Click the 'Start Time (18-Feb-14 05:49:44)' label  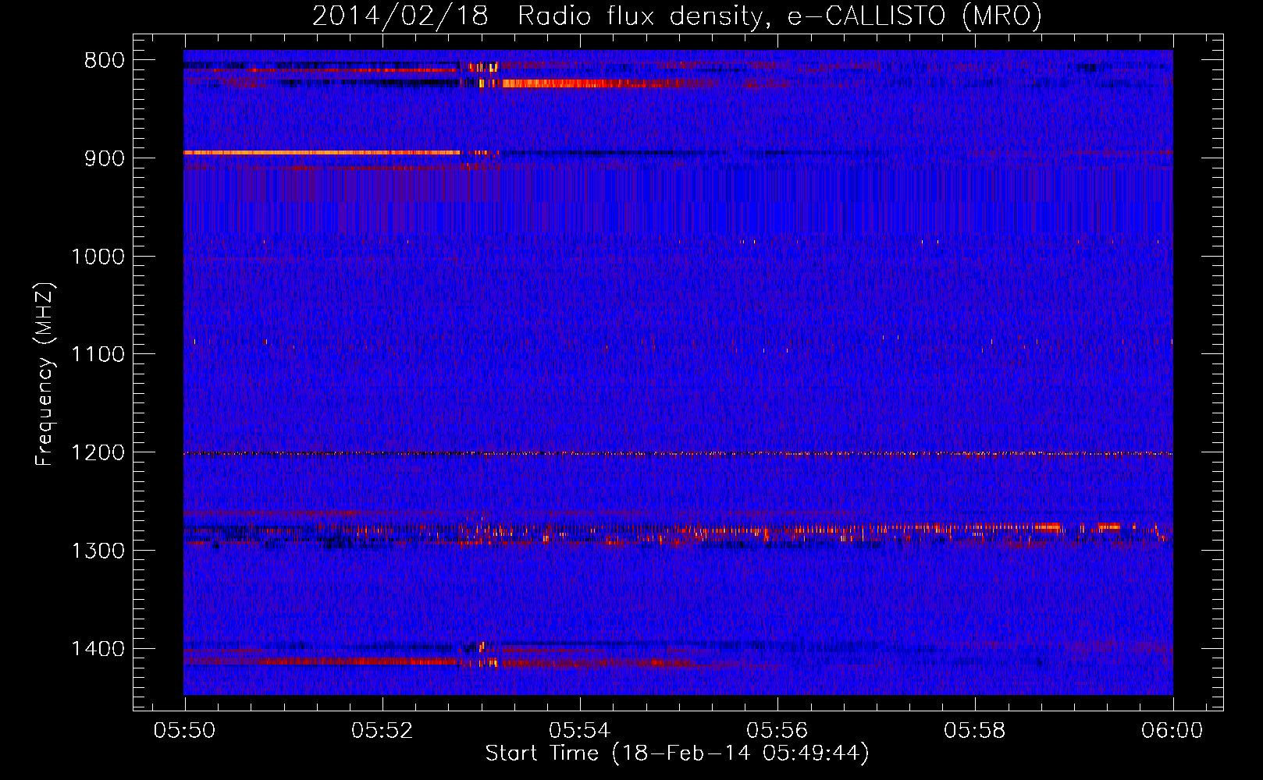677,753
